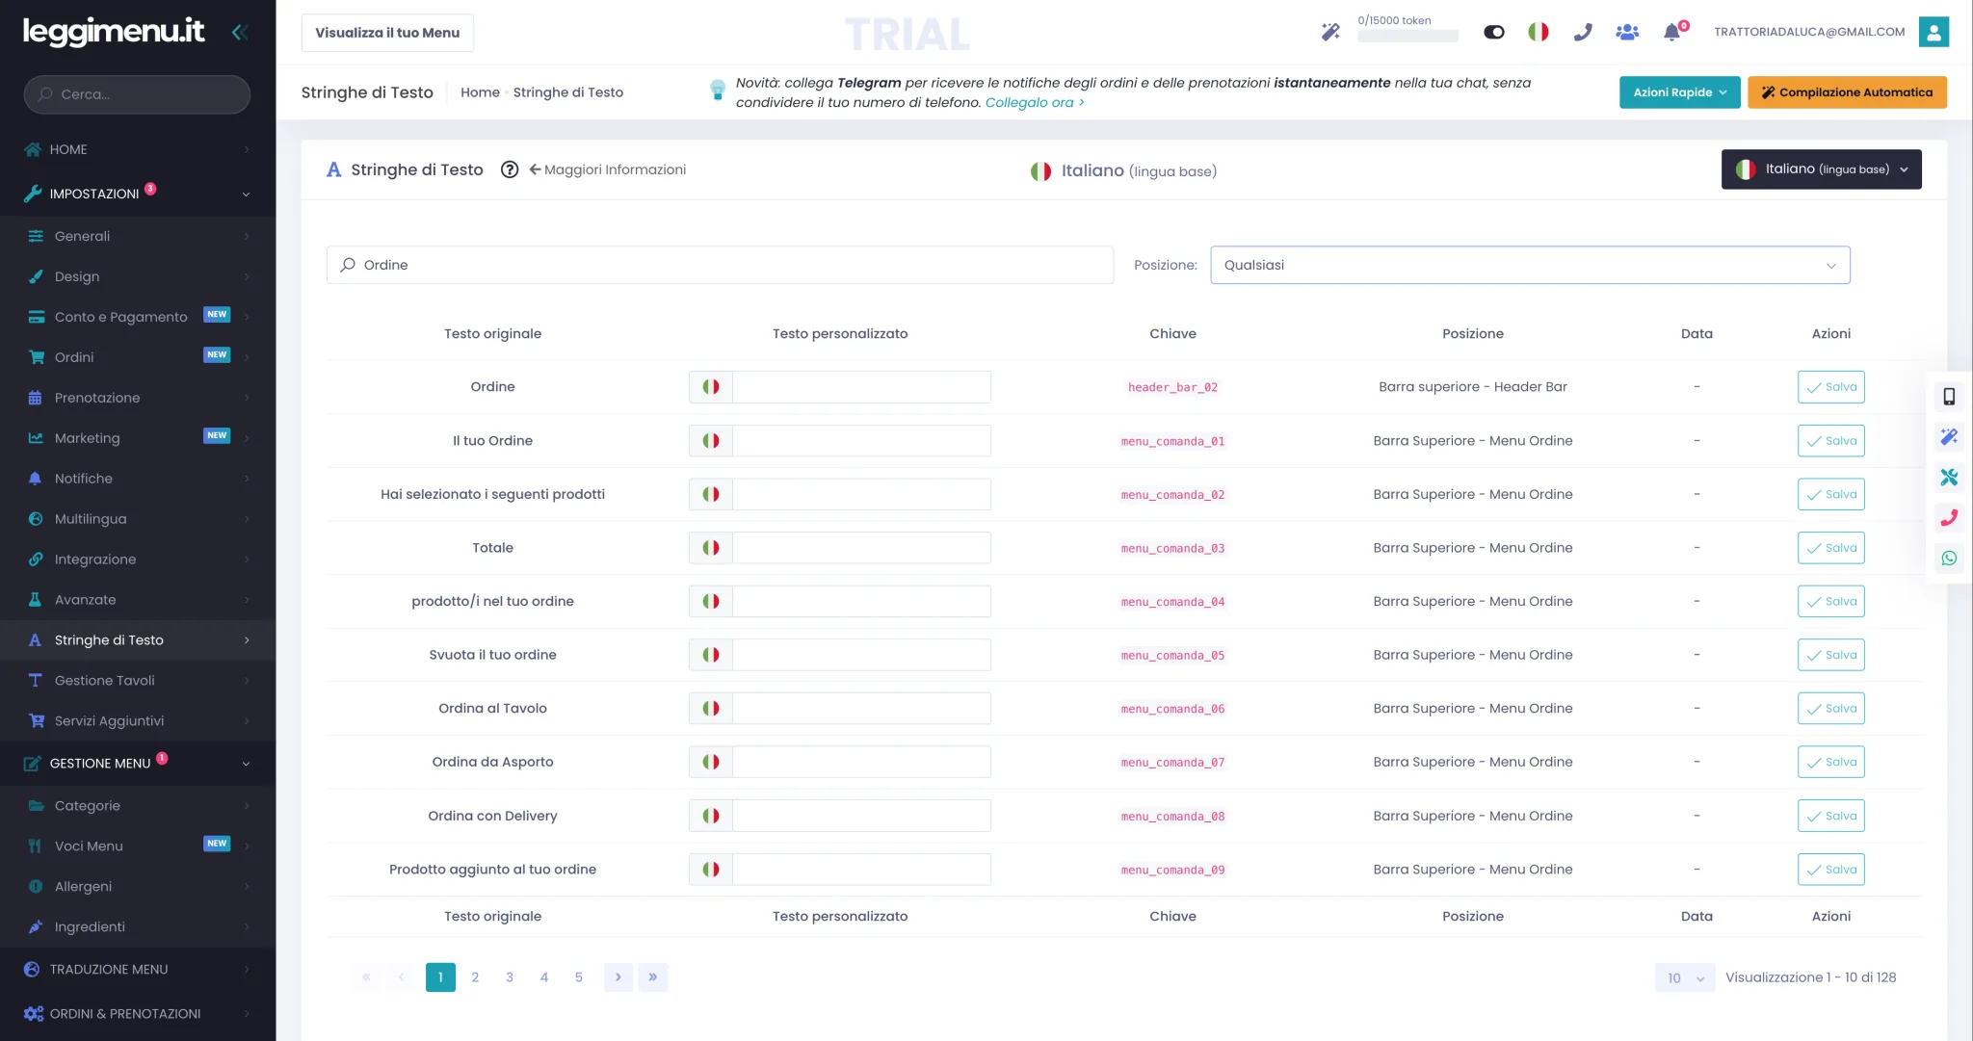Click the Compilazione Automatica button
Viewport: 1973px width, 1041px height.
[1847, 92]
